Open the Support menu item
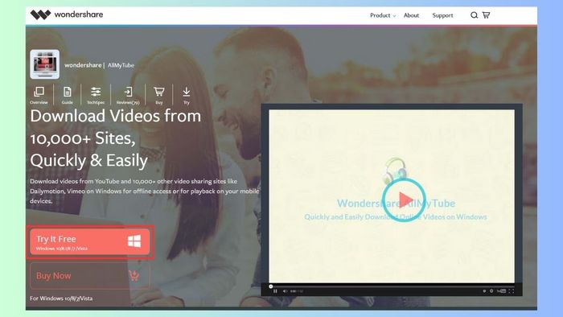The image size is (563, 317). [442, 15]
